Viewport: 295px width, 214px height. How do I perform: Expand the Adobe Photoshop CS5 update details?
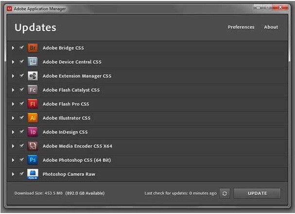13,160
